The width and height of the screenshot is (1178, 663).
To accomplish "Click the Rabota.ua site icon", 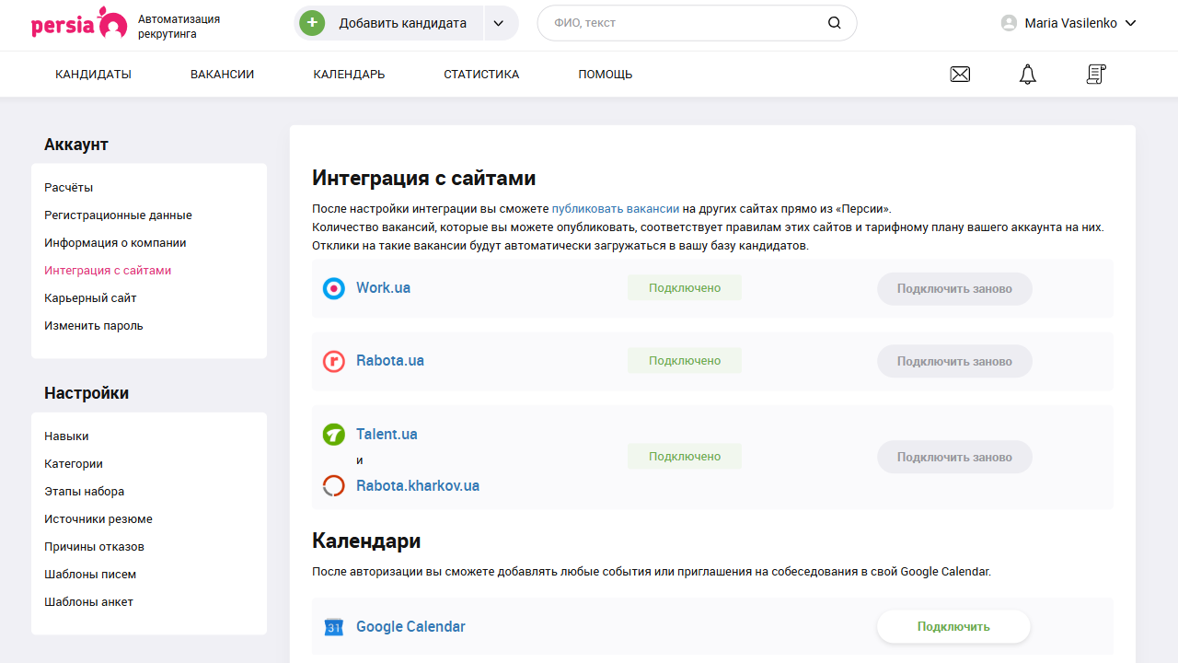I will click(x=334, y=360).
